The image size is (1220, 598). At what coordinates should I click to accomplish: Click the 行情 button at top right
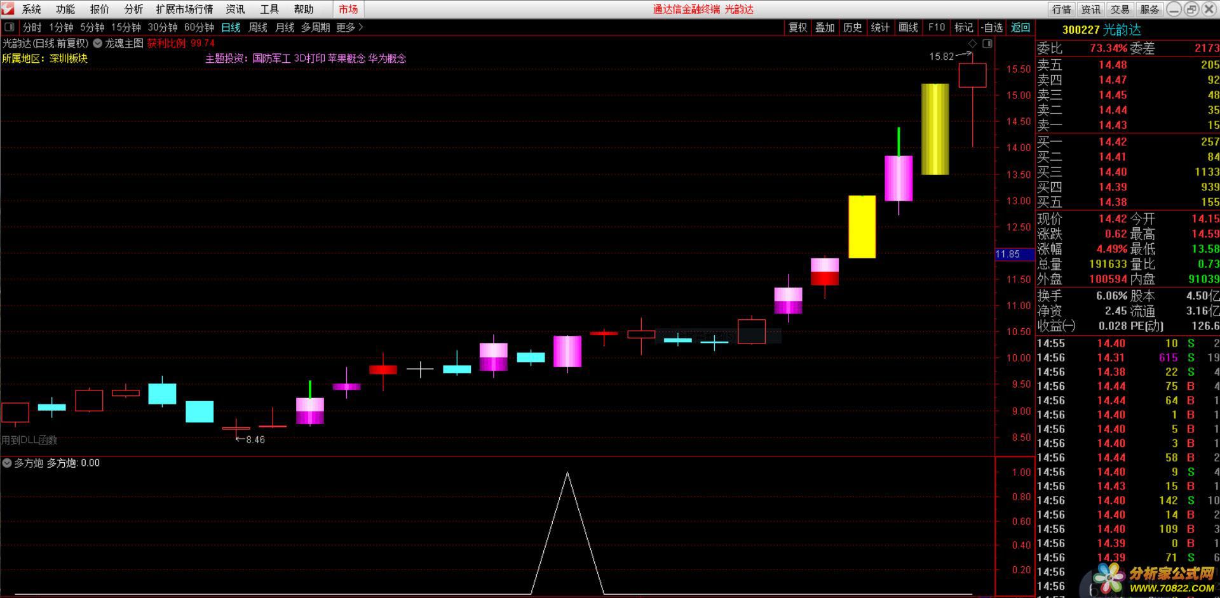[1061, 9]
